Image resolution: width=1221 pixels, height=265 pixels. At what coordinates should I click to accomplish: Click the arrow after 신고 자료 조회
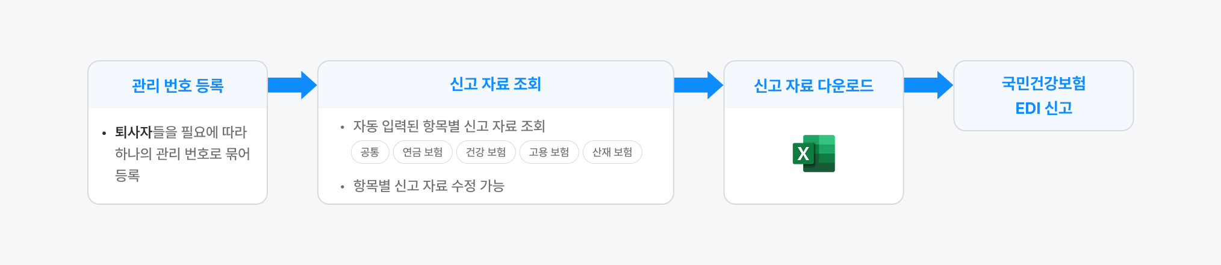click(698, 85)
